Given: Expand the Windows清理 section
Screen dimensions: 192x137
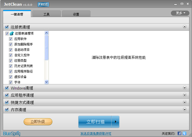Looking at the screenshot, I should [x=185, y=88].
